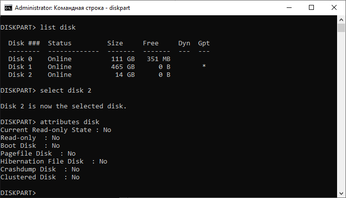Select the Disk 2 row label
The image size is (346, 198).
pos(20,74)
